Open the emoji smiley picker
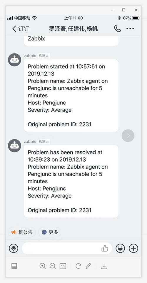This screenshot has width=147, height=283. 120,248
